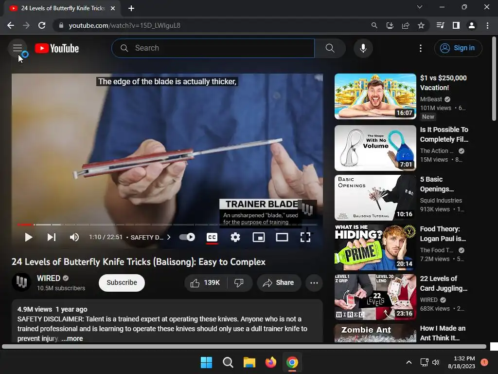Focus the YouTube Search field
This screenshot has width=498, height=374.
pos(213,48)
